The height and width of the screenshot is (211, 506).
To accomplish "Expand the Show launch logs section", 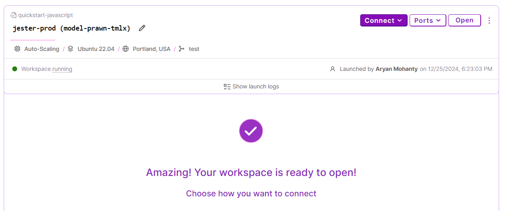I will click(256, 86).
